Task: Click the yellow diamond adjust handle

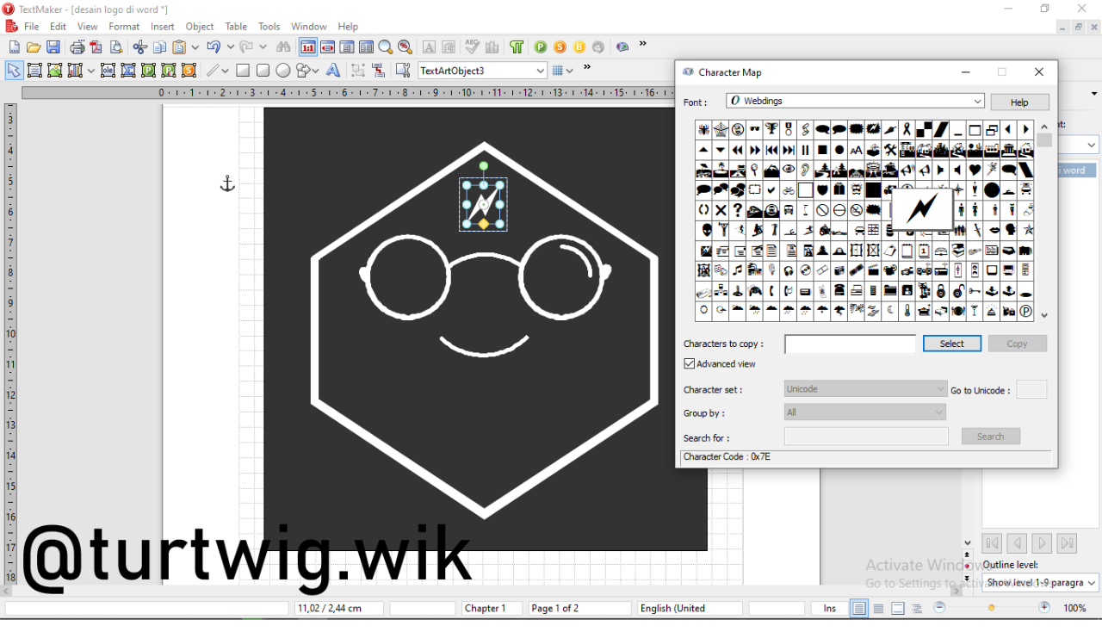Action: [483, 224]
